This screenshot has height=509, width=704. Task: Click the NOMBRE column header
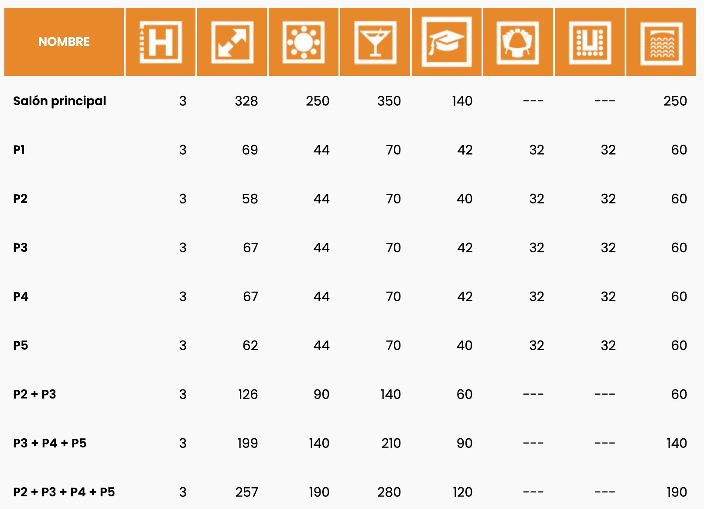pos(64,42)
